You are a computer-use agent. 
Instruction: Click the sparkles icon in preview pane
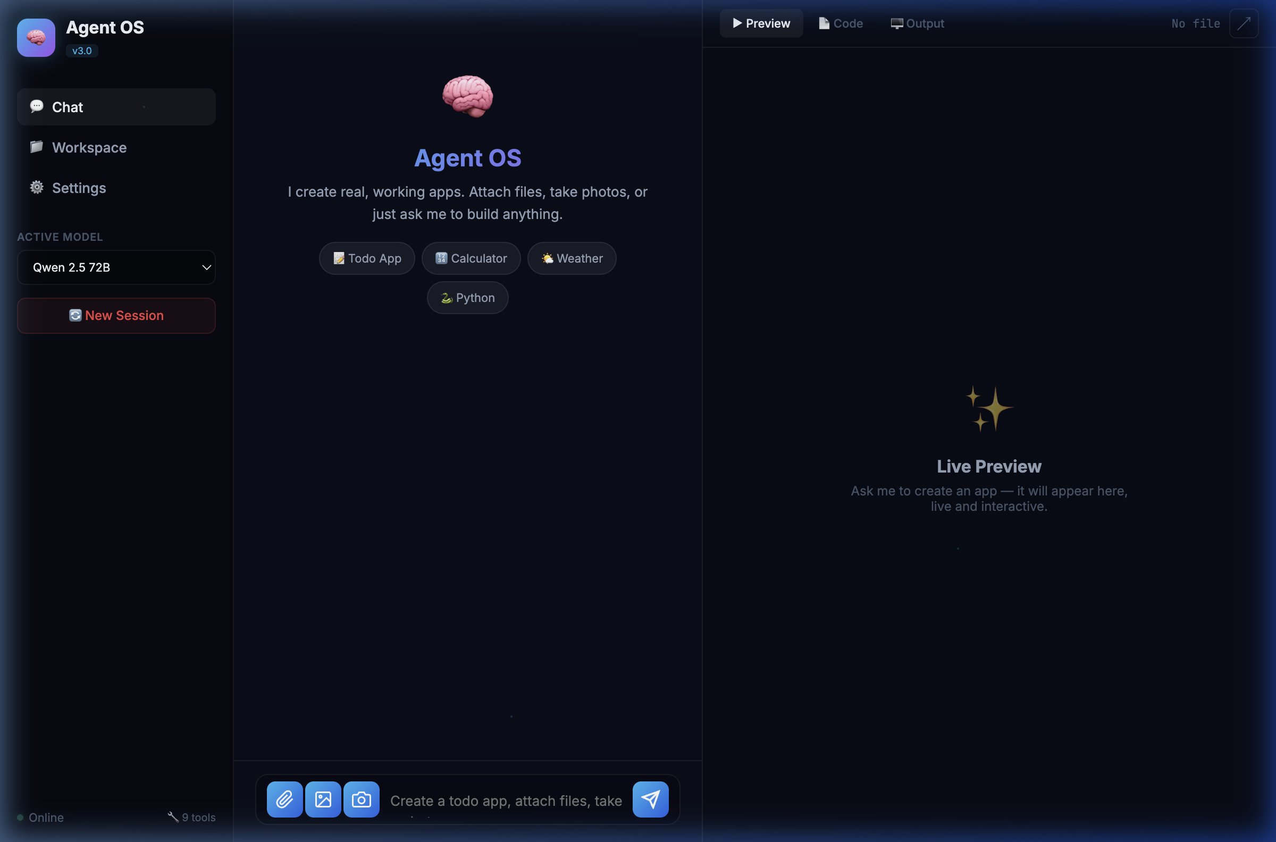(x=989, y=409)
